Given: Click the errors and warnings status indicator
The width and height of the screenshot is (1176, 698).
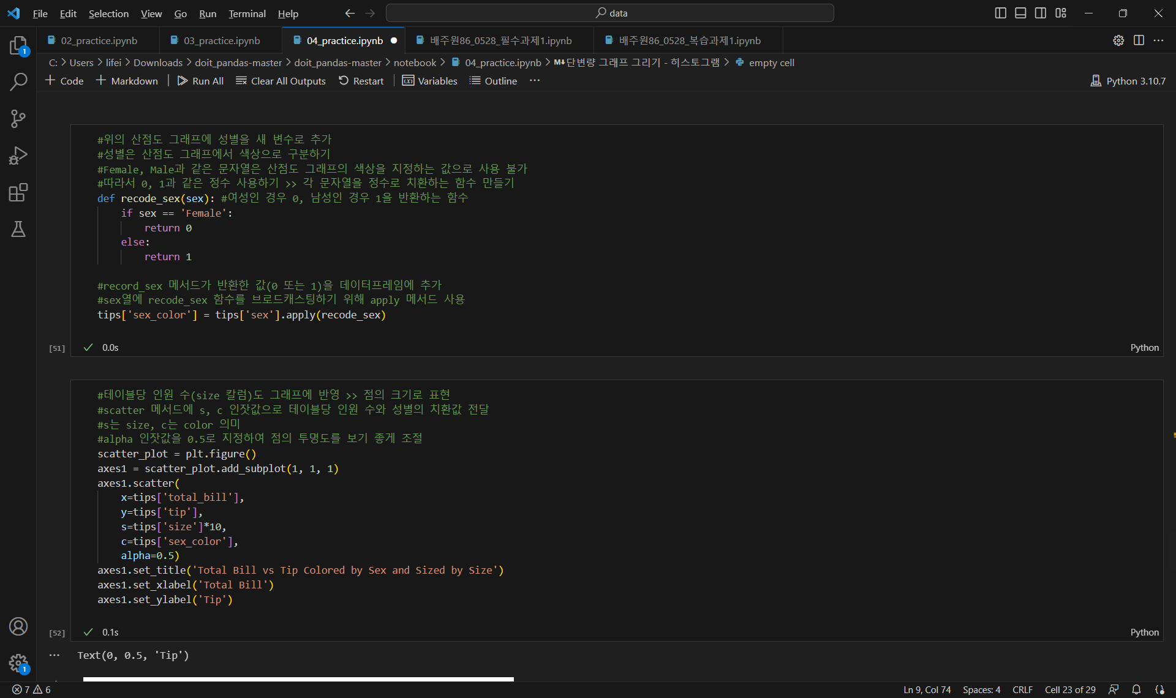Looking at the screenshot, I should coord(32,689).
